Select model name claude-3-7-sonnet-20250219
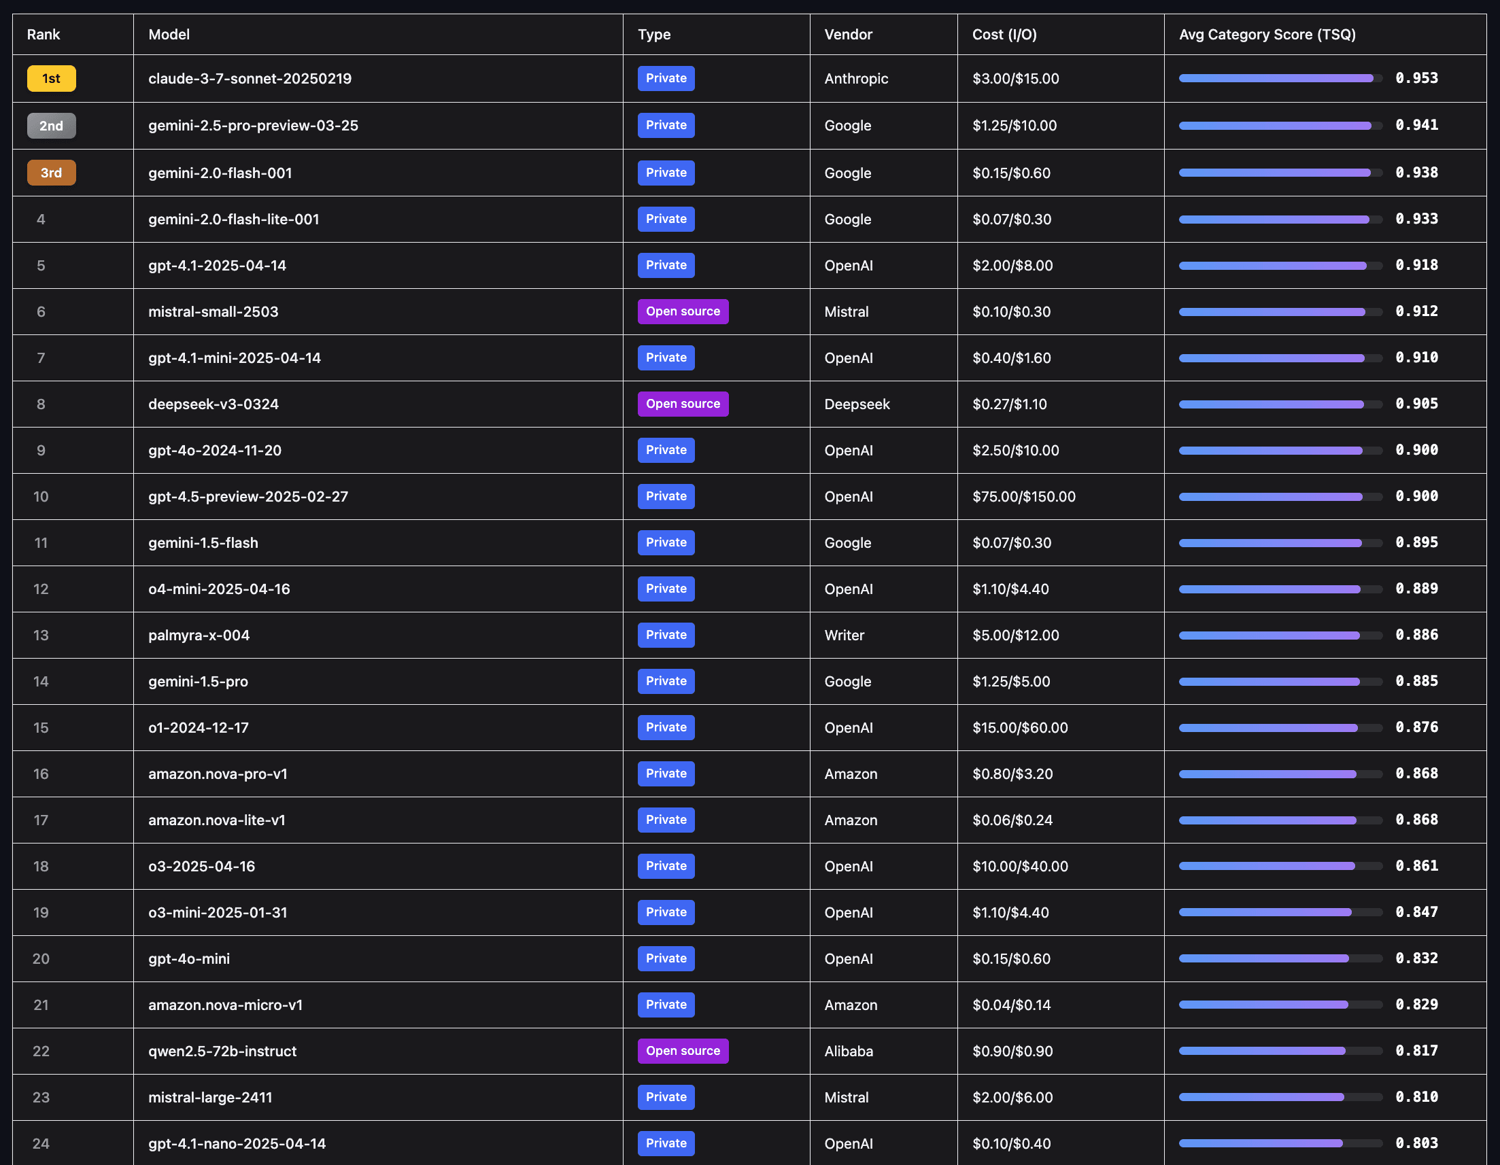 tap(250, 78)
